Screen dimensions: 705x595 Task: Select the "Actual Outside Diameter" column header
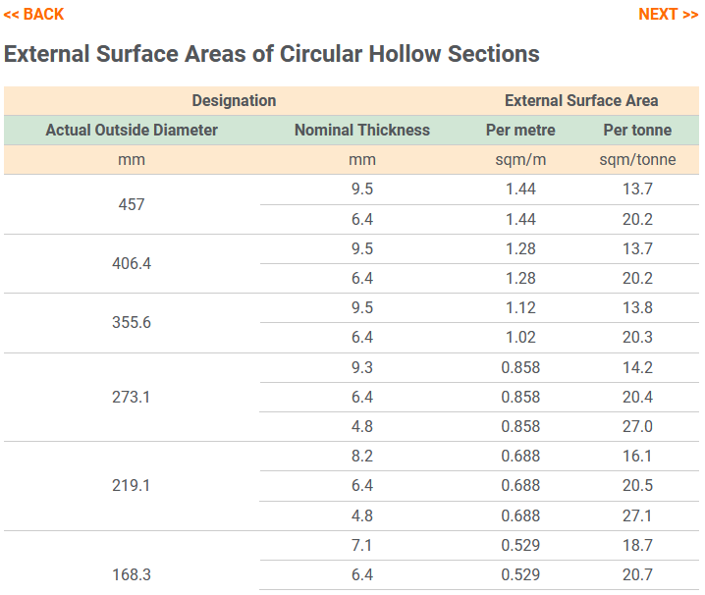pos(132,130)
